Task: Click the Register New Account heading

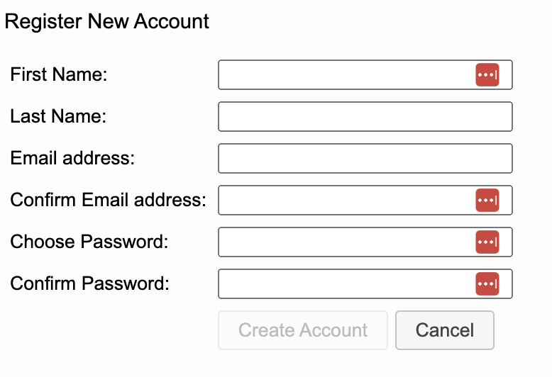Action: pos(107,21)
